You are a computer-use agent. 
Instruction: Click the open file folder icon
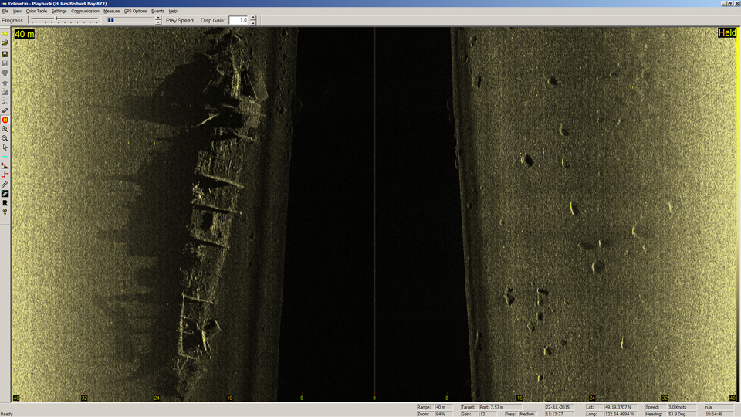pos(5,43)
